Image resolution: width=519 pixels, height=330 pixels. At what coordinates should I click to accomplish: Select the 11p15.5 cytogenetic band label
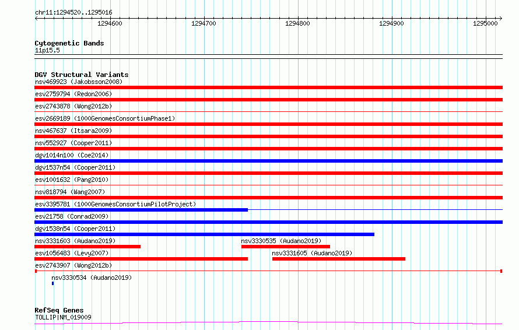47,50
